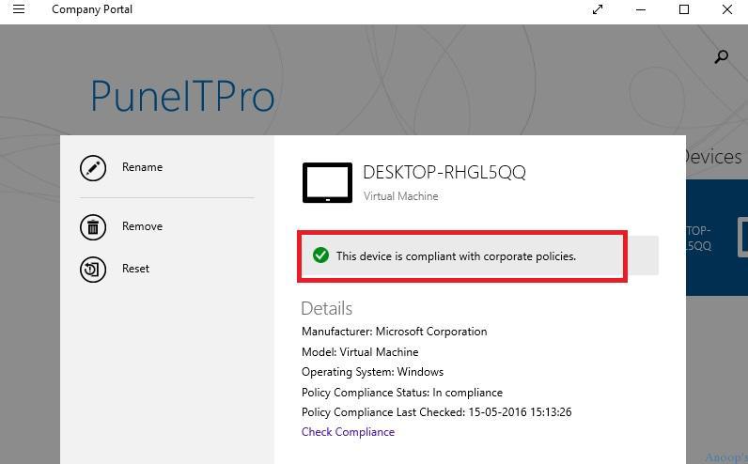Click the blue device tile behind the panel
This screenshot has width=748, height=464.
[x=716, y=238]
